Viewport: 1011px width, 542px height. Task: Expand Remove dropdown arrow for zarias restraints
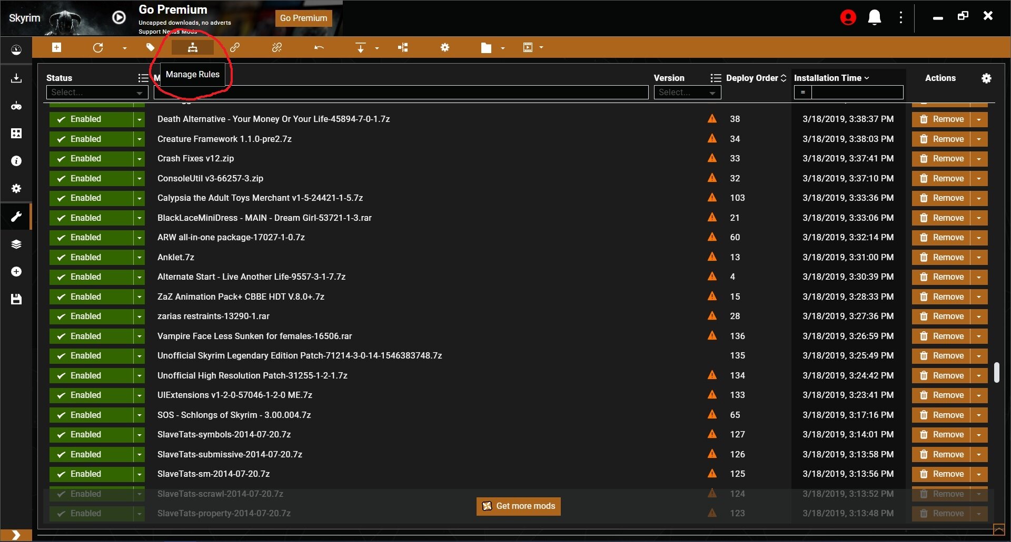pos(979,316)
